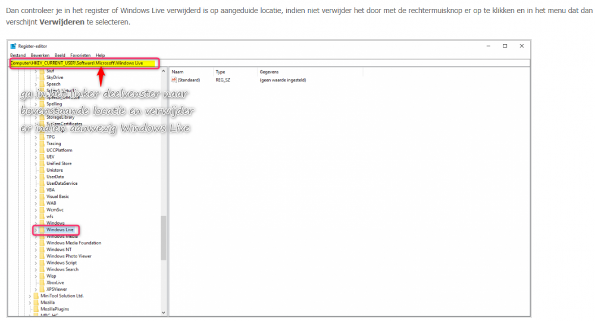Click the '(geen waarde ingesteld)' data cell
This screenshot has width=595, height=321.
point(283,80)
